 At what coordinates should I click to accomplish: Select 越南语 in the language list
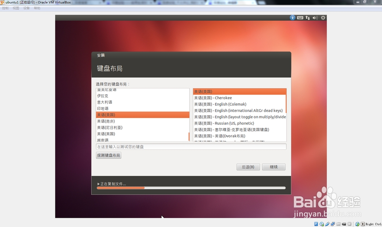click(142, 140)
